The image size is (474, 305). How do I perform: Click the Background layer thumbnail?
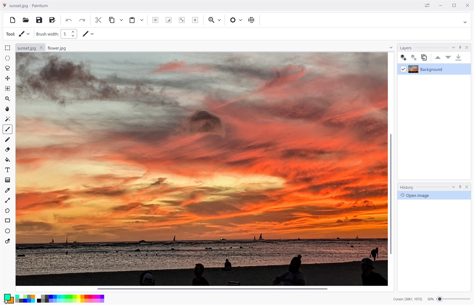pos(413,69)
